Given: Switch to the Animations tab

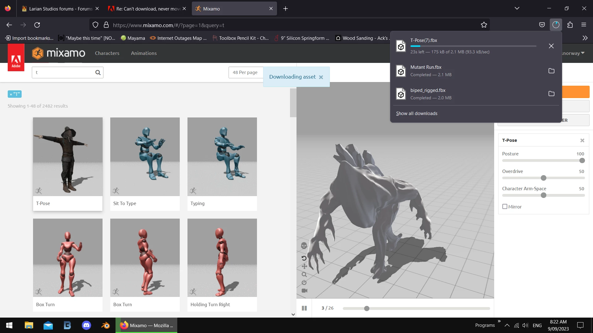Looking at the screenshot, I should coord(144,53).
